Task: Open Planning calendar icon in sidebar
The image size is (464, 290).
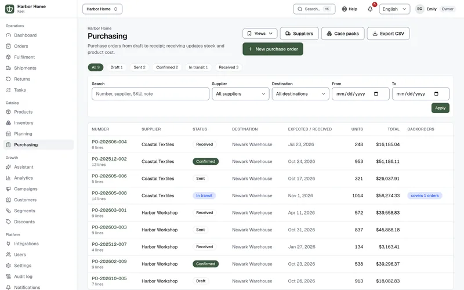Action: [8, 134]
